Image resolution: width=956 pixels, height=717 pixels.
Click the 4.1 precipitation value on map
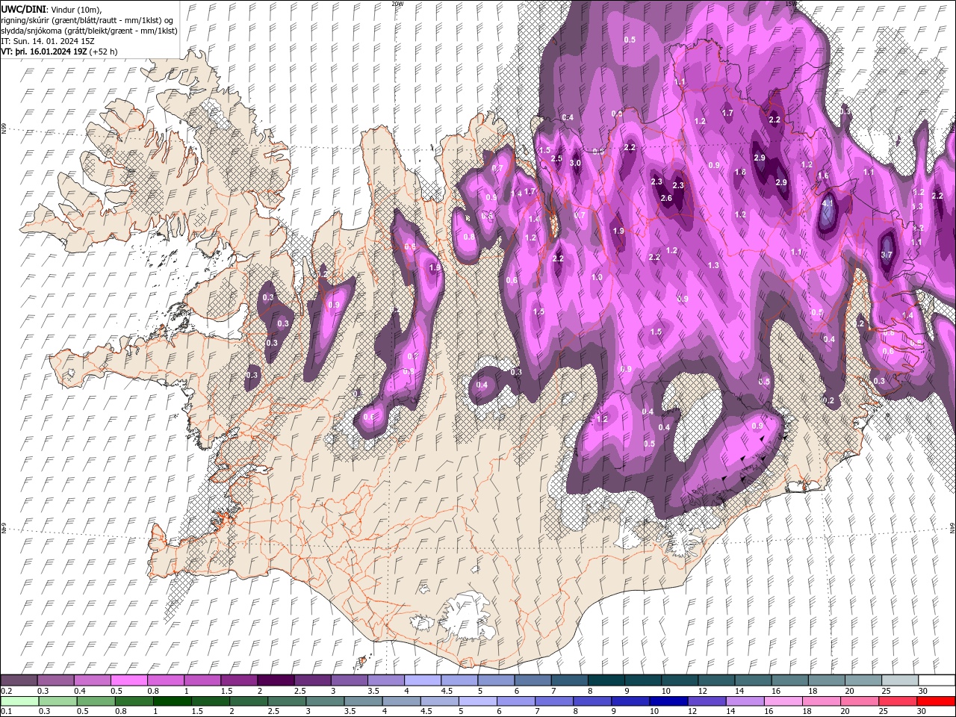pyautogui.click(x=828, y=202)
